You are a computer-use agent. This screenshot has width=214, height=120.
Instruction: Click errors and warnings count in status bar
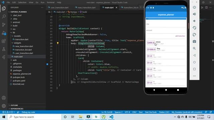tap(8, 112)
